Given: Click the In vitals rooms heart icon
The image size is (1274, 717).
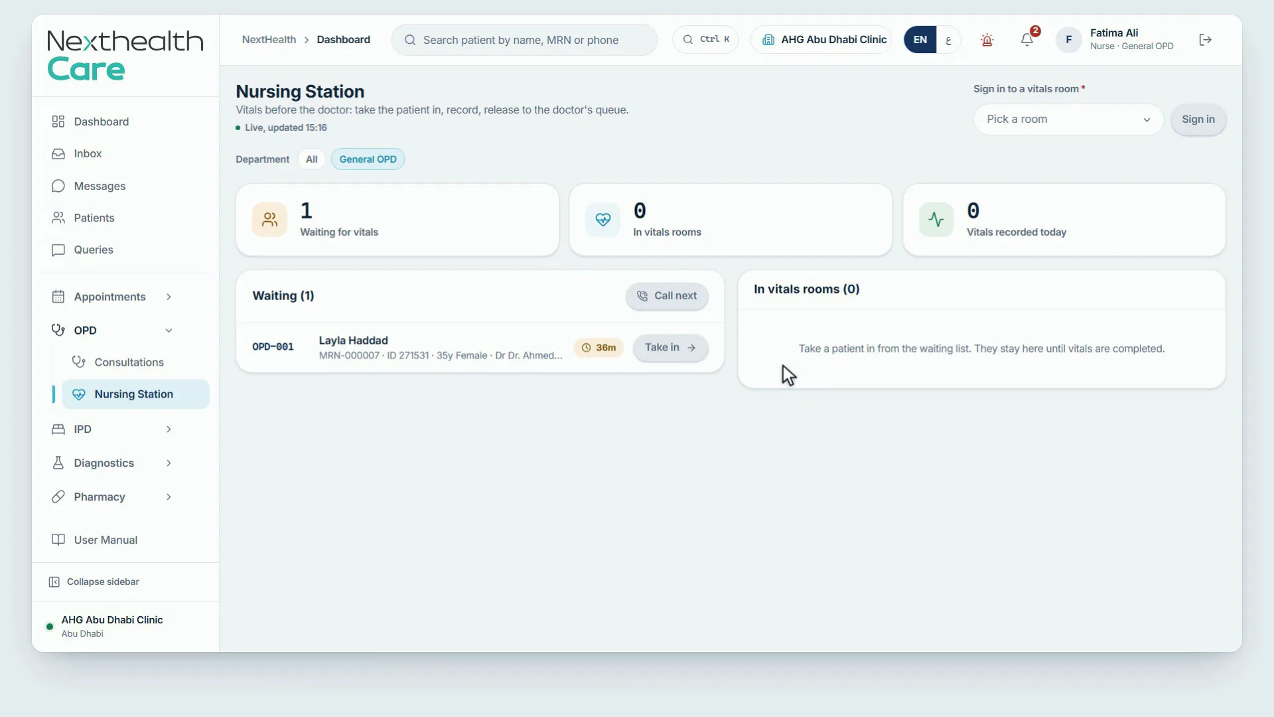Looking at the screenshot, I should [x=602, y=220].
